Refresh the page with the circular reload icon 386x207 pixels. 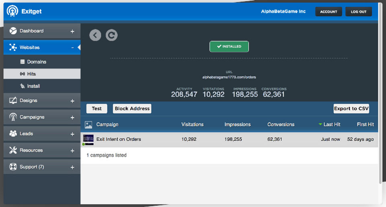pos(111,35)
